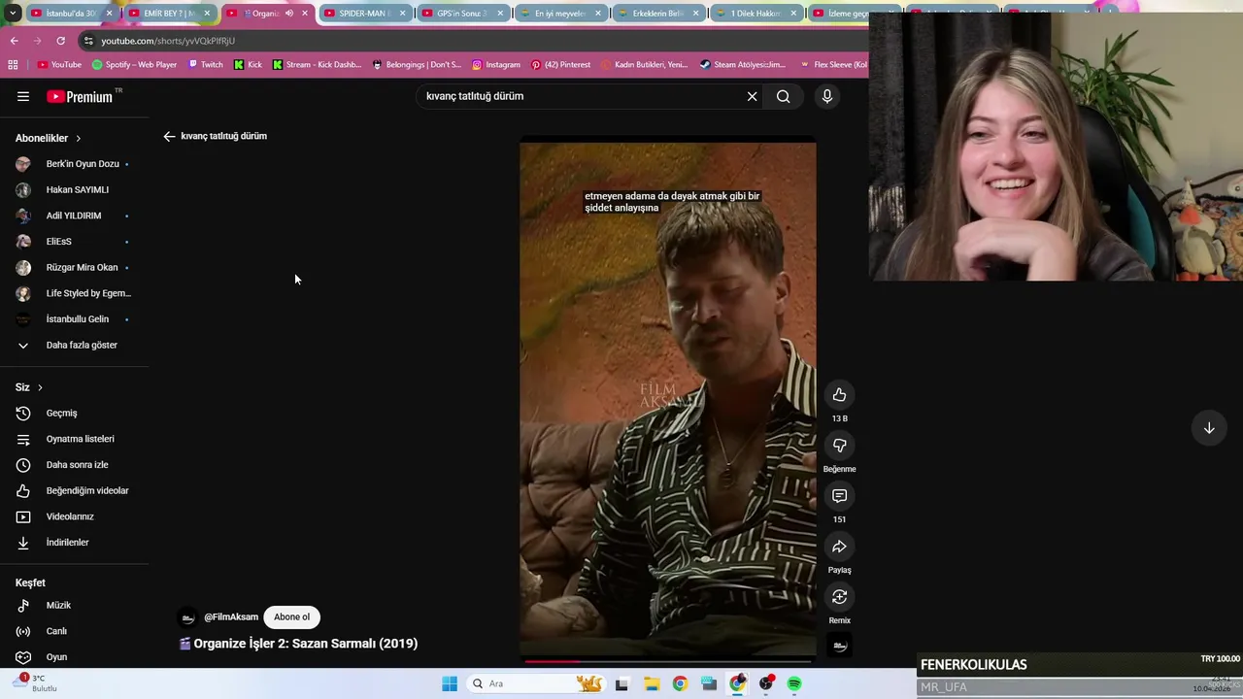
Task: Switch to the EMİR BEY tab
Action: 163,14
